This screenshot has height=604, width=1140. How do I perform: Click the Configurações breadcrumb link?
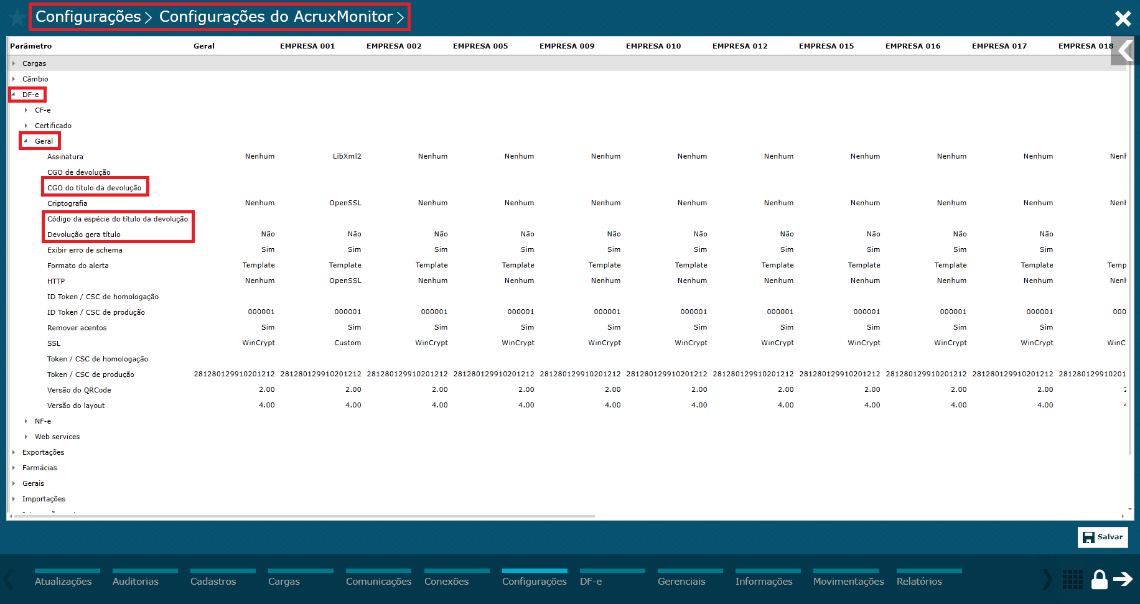click(x=88, y=17)
